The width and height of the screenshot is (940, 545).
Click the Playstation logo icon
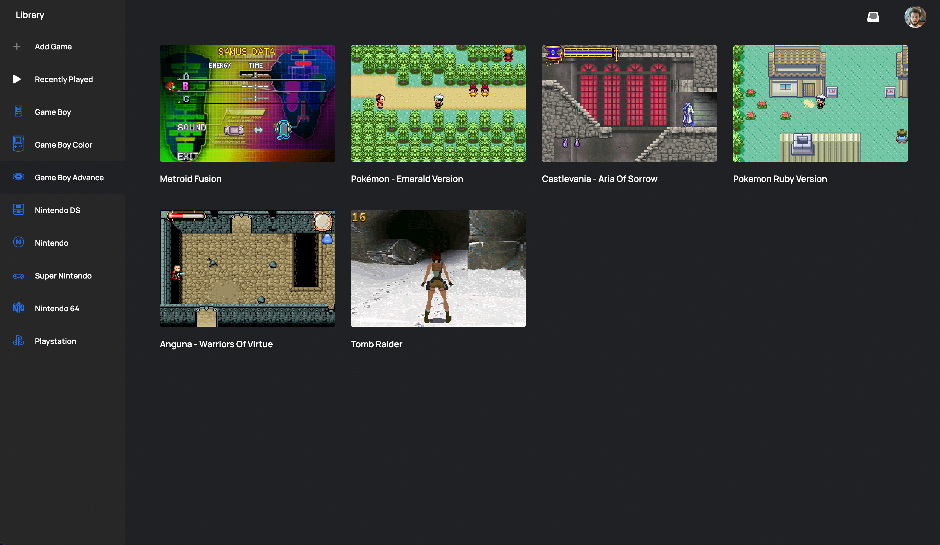click(x=18, y=341)
